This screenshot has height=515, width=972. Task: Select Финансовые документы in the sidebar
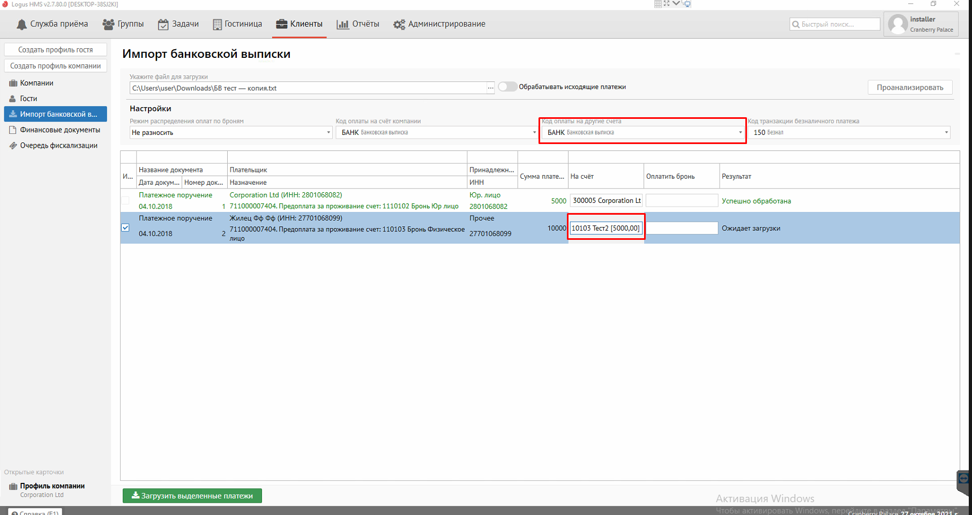coord(59,130)
